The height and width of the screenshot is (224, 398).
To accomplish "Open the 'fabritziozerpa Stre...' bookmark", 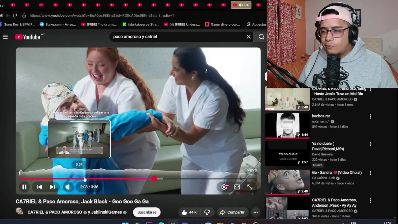I will click(141, 24).
